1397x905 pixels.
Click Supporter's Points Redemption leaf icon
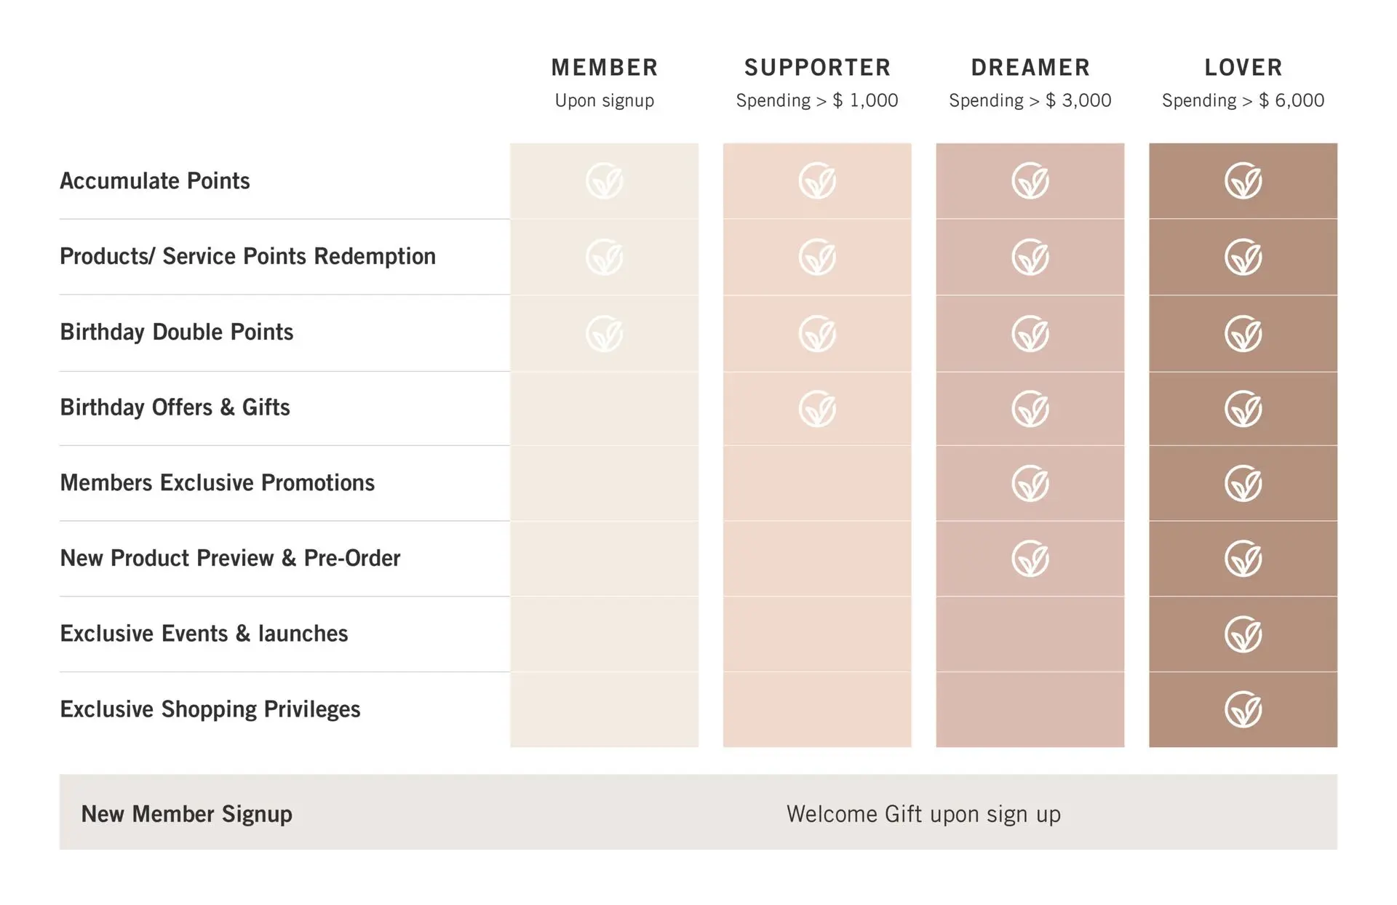pyautogui.click(x=817, y=257)
